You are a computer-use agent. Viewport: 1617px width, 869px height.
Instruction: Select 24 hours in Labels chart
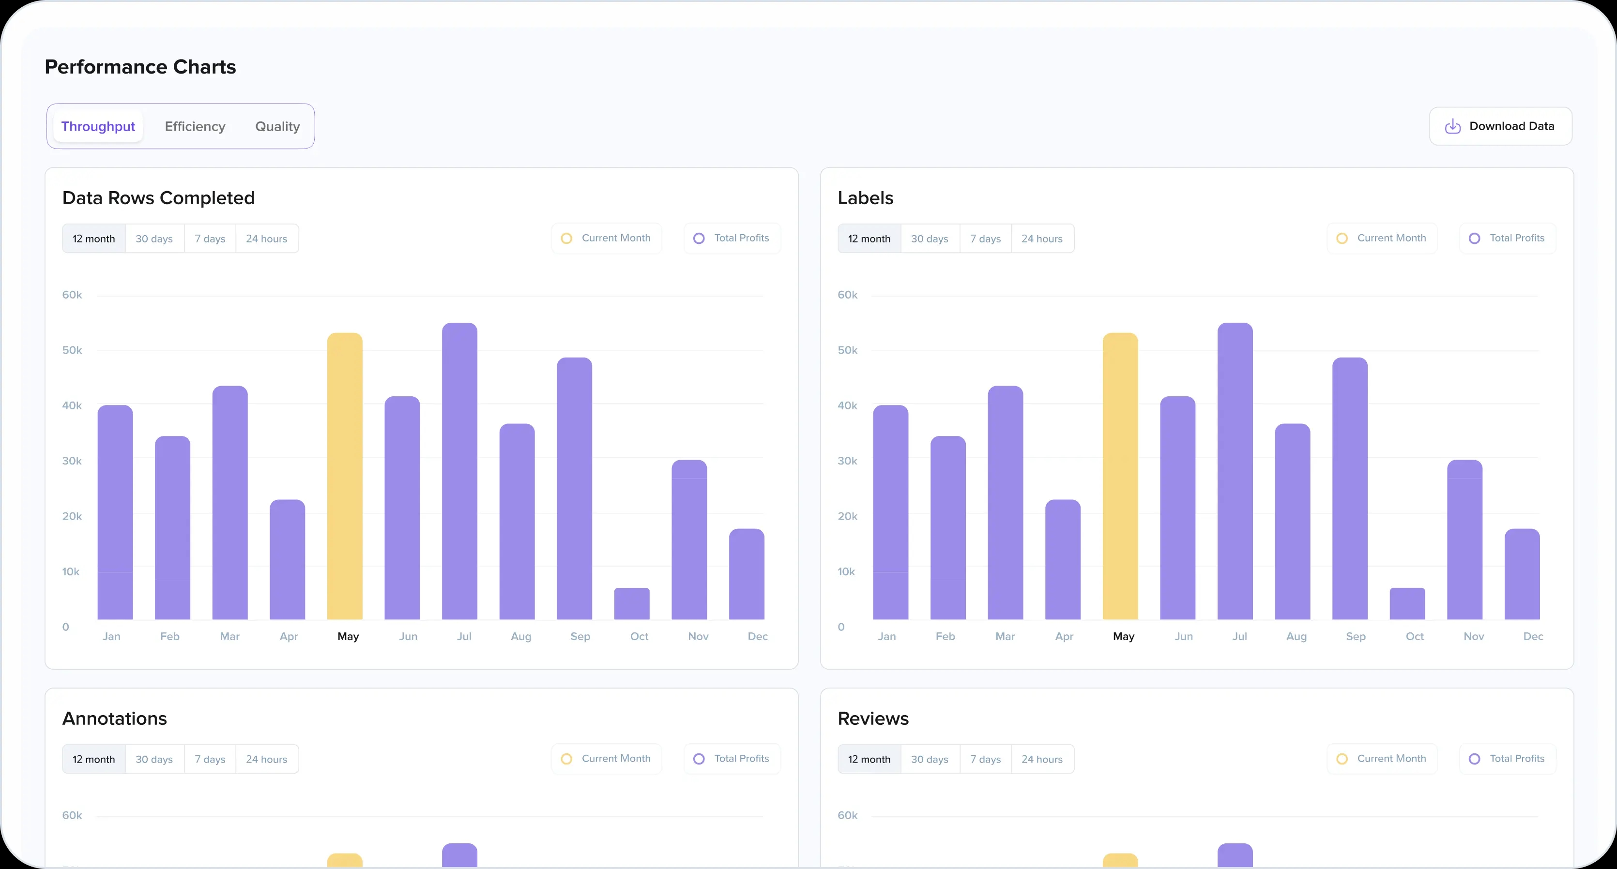point(1042,239)
